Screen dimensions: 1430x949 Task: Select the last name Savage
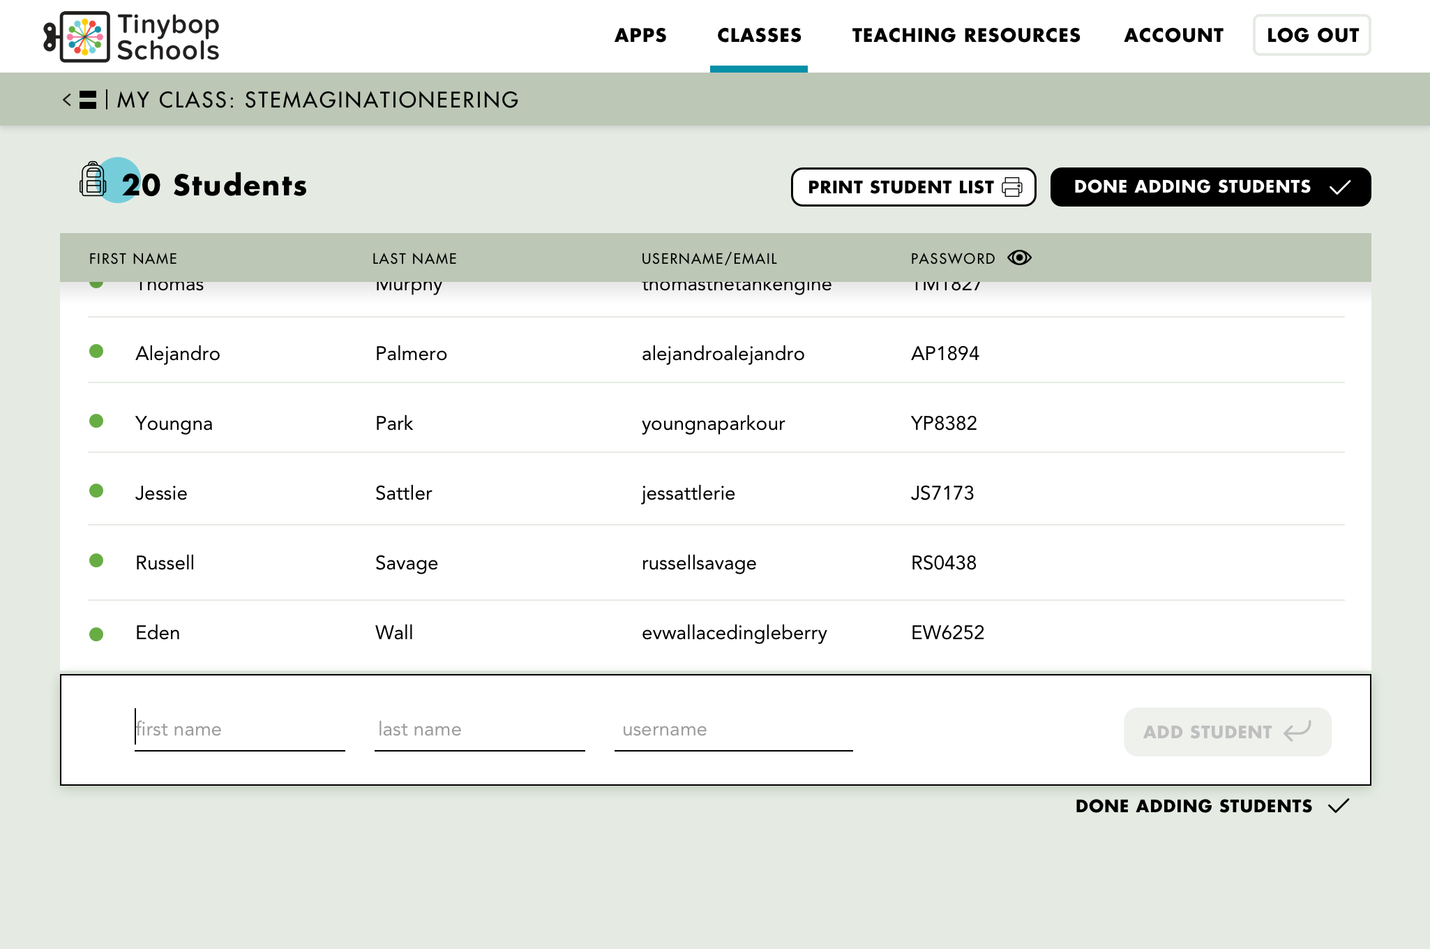[407, 564]
